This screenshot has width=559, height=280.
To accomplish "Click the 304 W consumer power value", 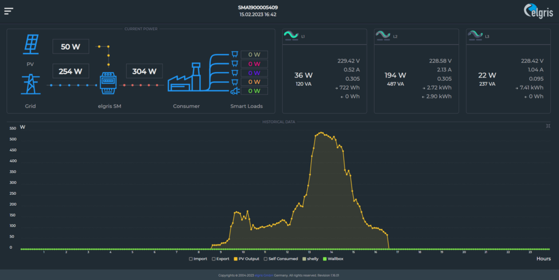I will (144, 71).
